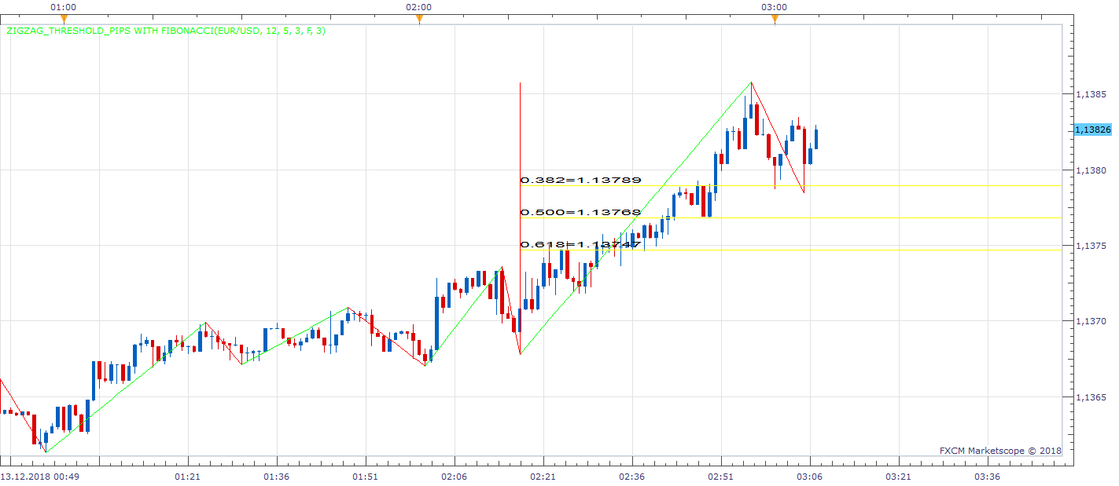Click the 01:36 time axis label
Screen dimensions: 1119x486
pos(276,477)
